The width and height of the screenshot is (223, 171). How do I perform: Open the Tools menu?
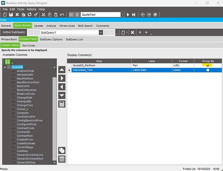pyautogui.click(x=21, y=9)
